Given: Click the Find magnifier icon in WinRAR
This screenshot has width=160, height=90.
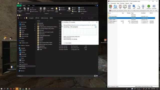Looking at the screenshot, I should point(134,7).
